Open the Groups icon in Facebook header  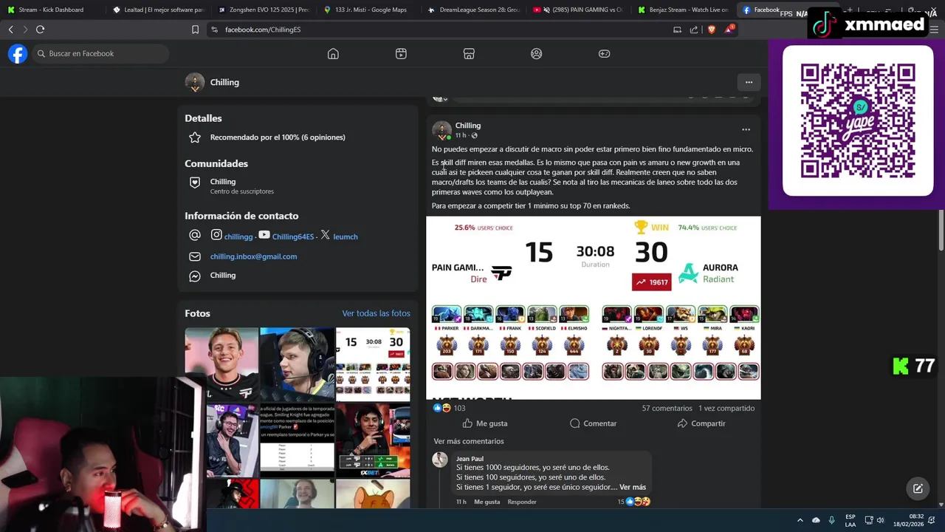pyautogui.click(x=537, y=53)
